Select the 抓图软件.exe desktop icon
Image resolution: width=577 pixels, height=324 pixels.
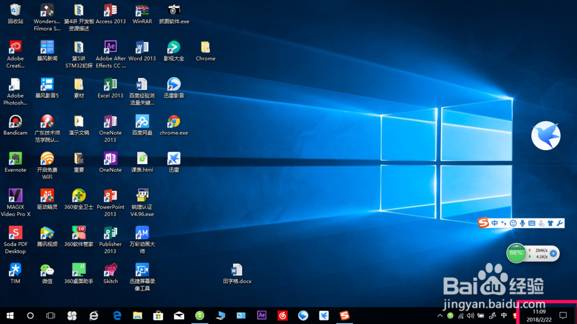(x=174, y=14)
